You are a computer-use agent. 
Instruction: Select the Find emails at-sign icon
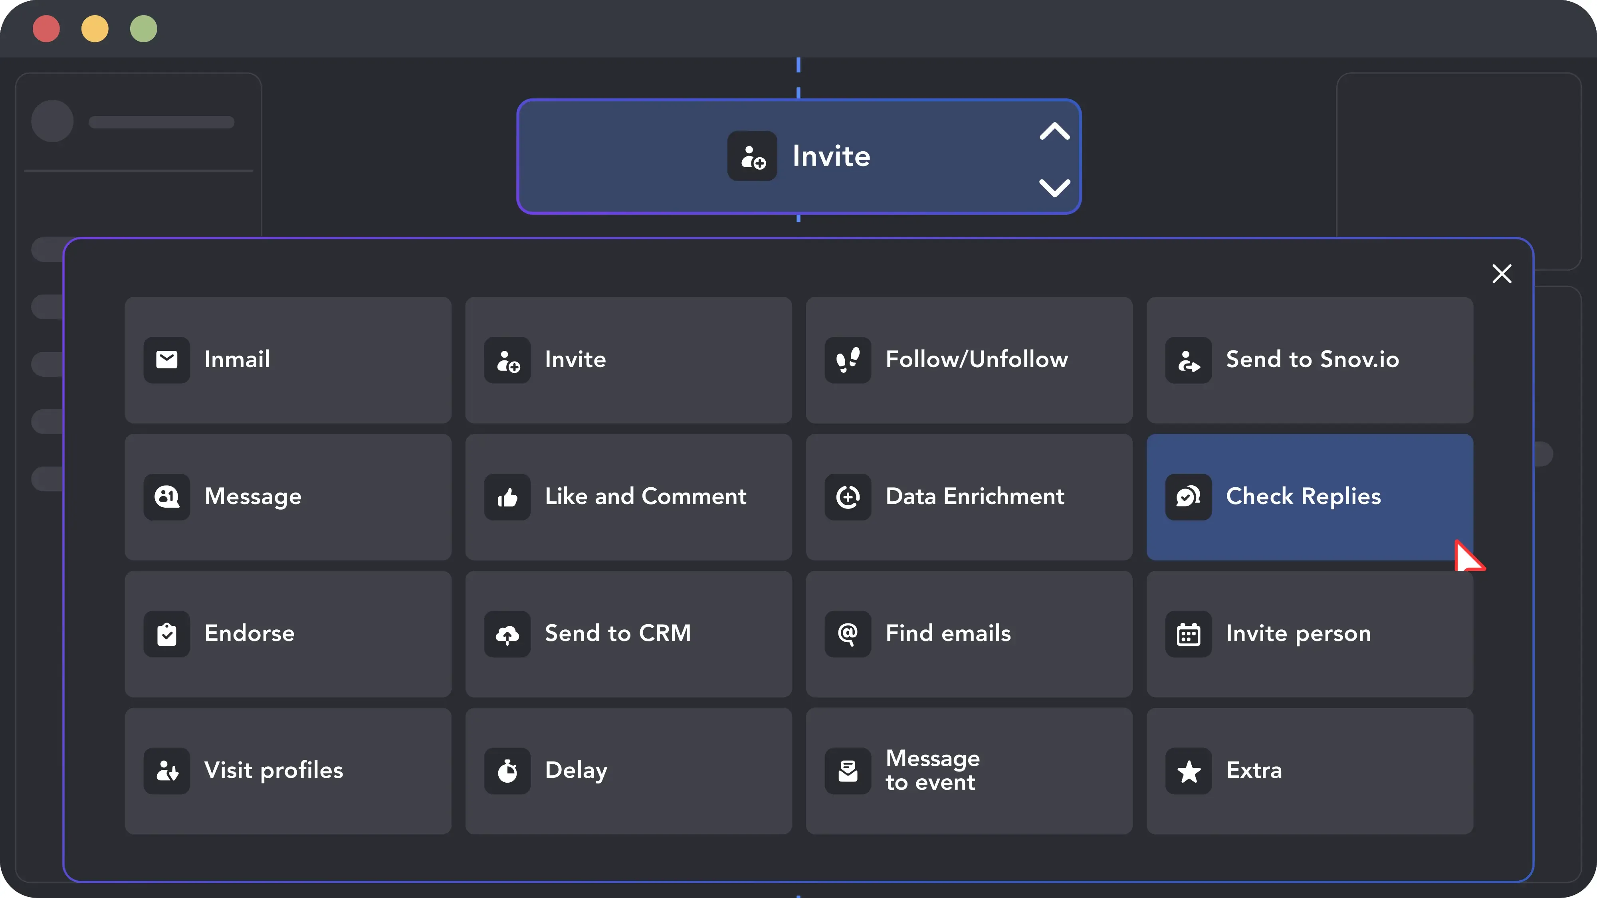coord(848,633)
